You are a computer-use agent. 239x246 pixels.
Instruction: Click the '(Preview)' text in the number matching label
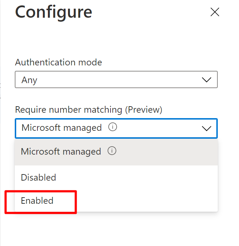(x=144, y=109)
